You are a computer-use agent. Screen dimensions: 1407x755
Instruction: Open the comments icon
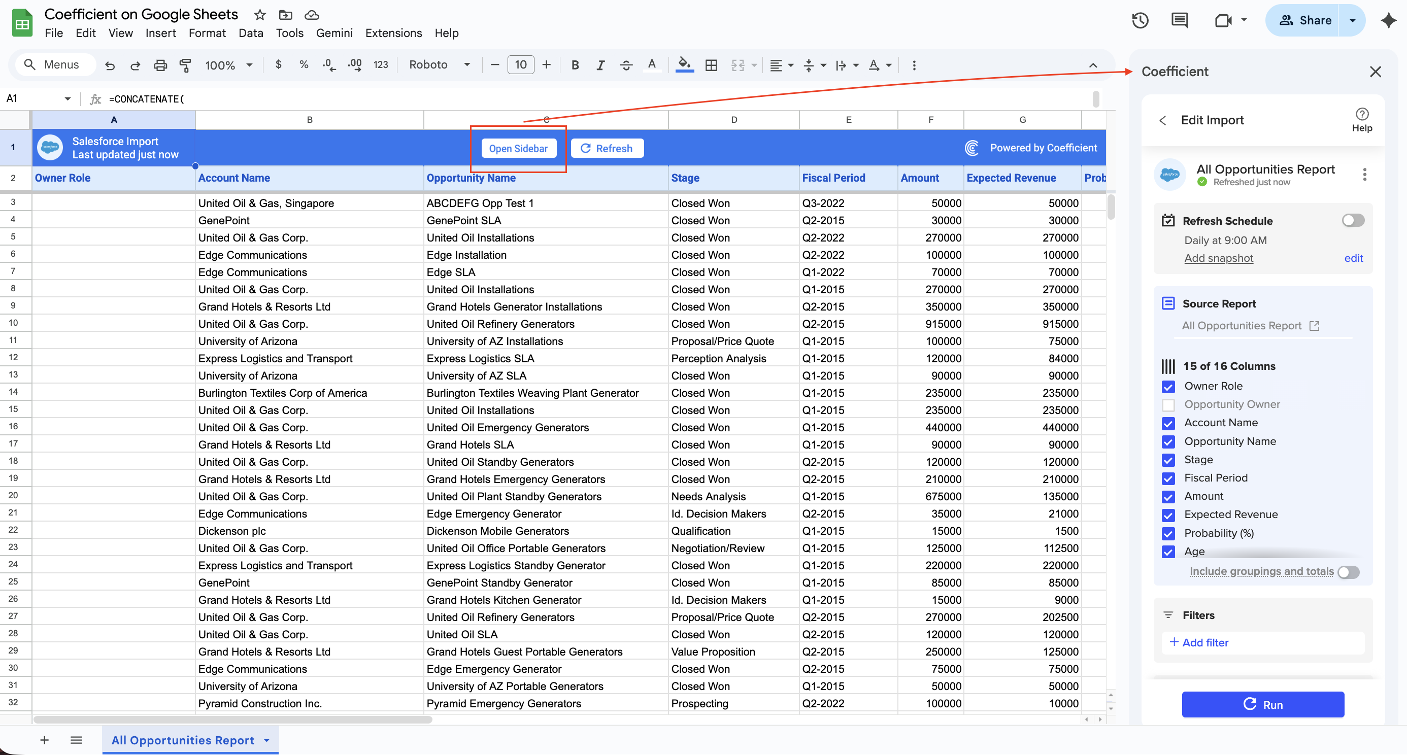[1179, 21]
